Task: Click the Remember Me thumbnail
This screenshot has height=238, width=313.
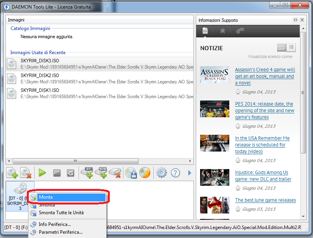Action: pyautogui.click(x=215, y=143)
